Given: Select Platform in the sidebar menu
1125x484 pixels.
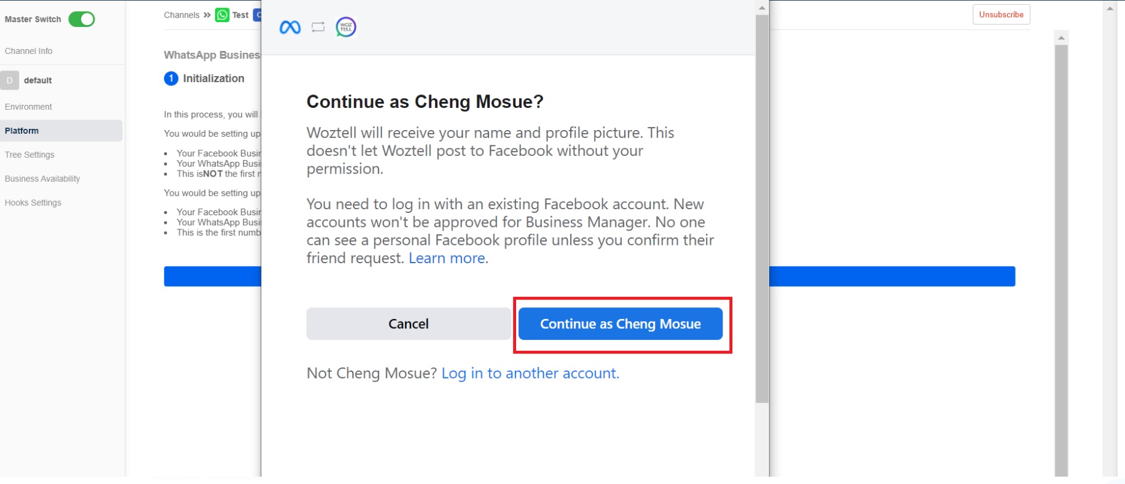Looking at the screenshot, I should [x=22, y=131].
